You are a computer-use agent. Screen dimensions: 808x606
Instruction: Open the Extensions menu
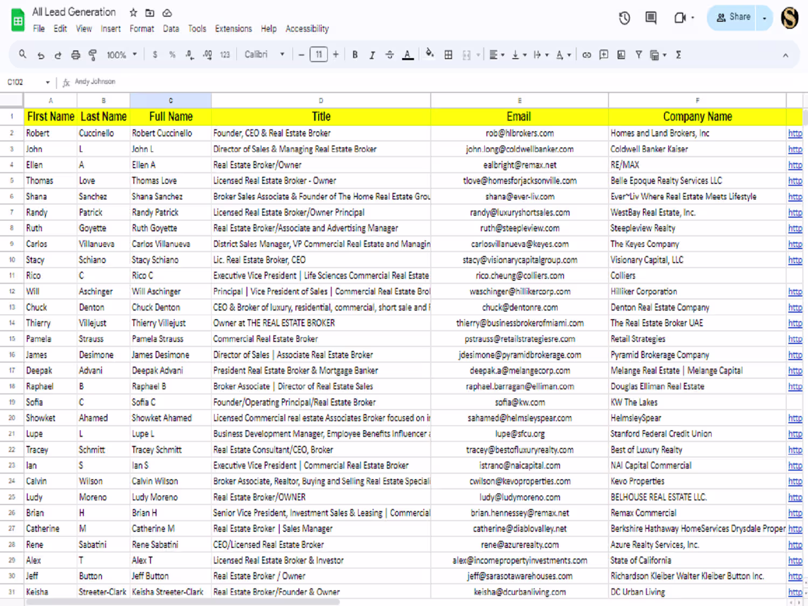(233, 29)
